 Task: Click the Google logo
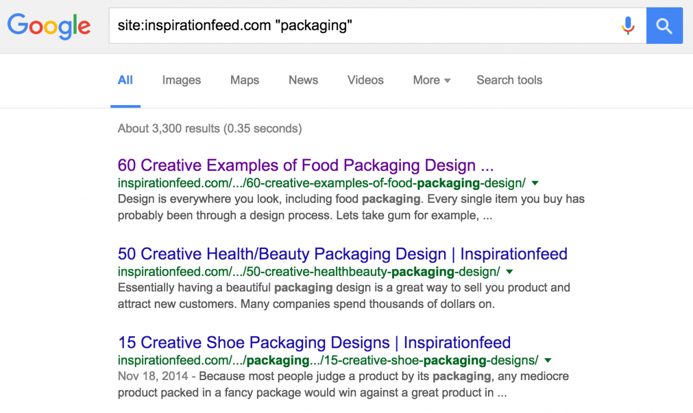49,25
